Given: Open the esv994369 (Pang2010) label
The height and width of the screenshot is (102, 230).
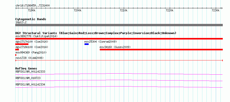Looking at the screenshot, I should (31, 52).
